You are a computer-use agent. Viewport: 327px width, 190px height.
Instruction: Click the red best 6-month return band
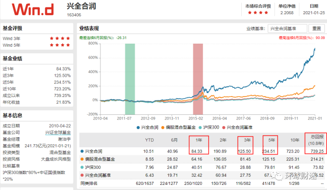tap(198, 79)
